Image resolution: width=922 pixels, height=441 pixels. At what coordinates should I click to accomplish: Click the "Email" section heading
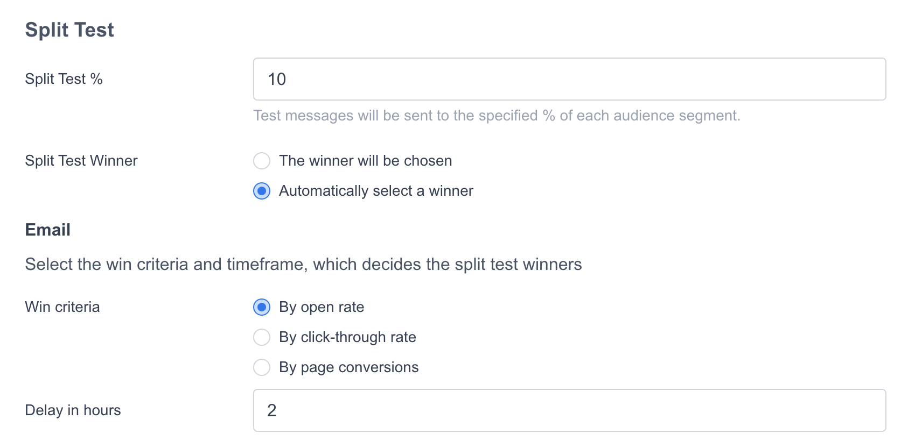48,230
